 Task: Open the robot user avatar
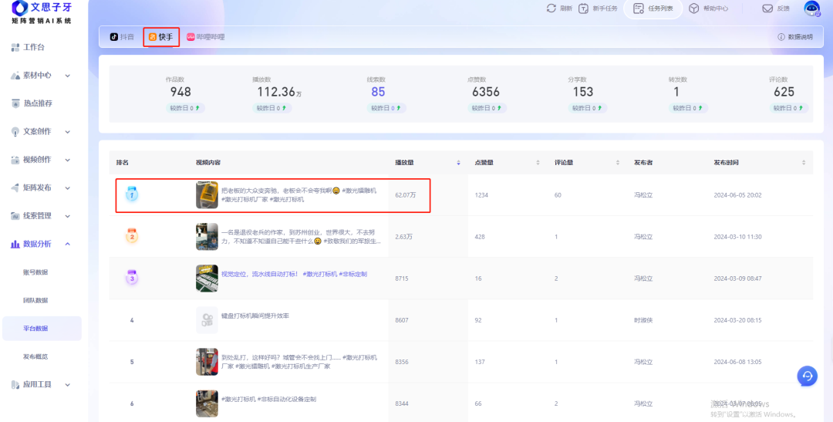pos(811,8)
